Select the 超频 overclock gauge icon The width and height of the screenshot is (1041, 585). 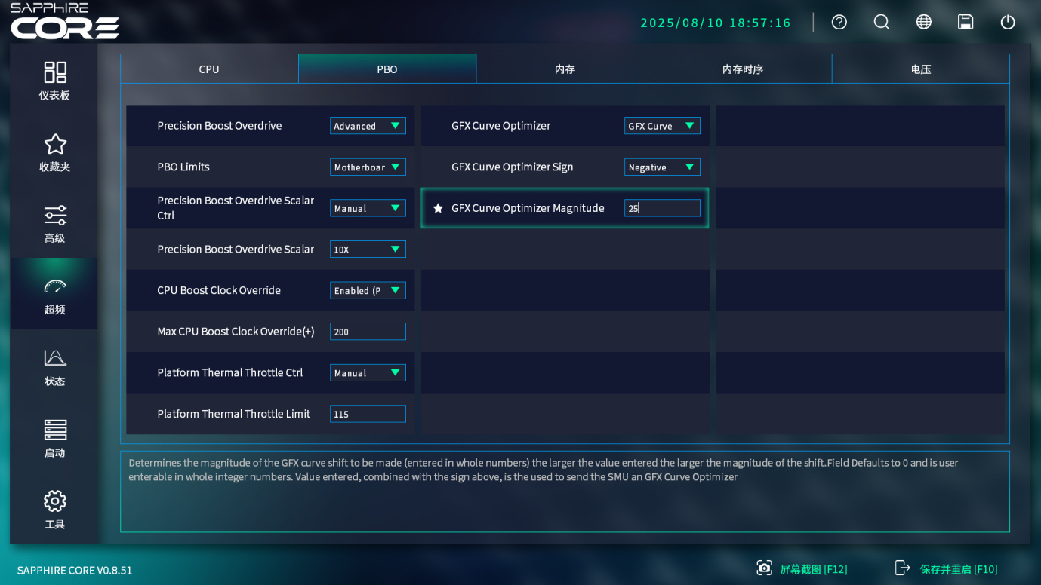click(55, 286)
